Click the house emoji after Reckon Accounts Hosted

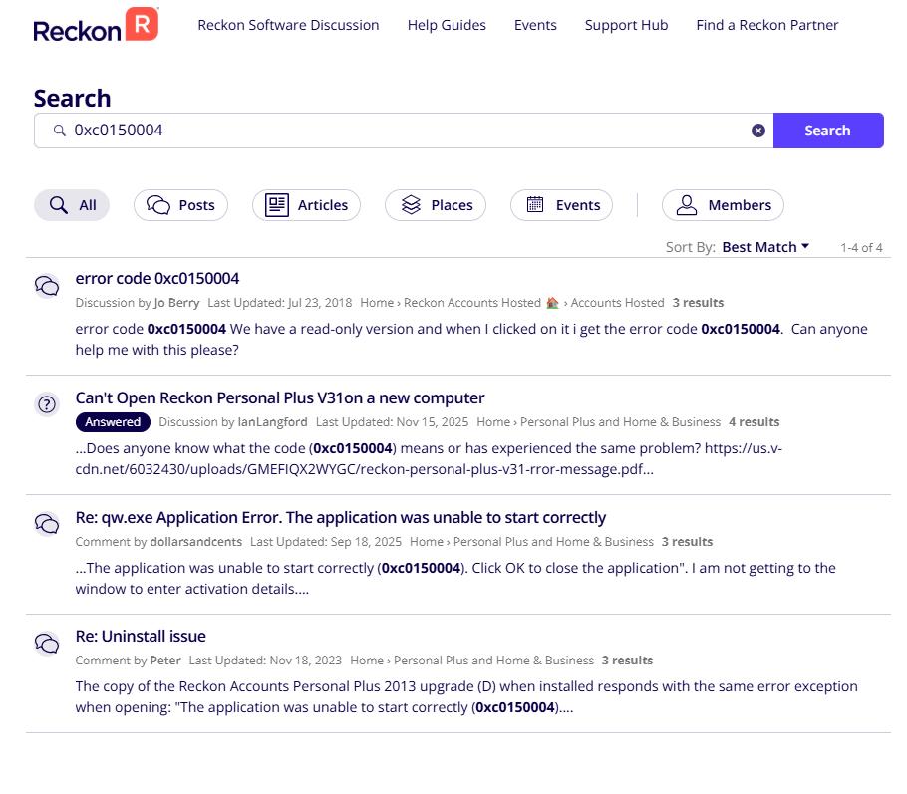(552, 303)
